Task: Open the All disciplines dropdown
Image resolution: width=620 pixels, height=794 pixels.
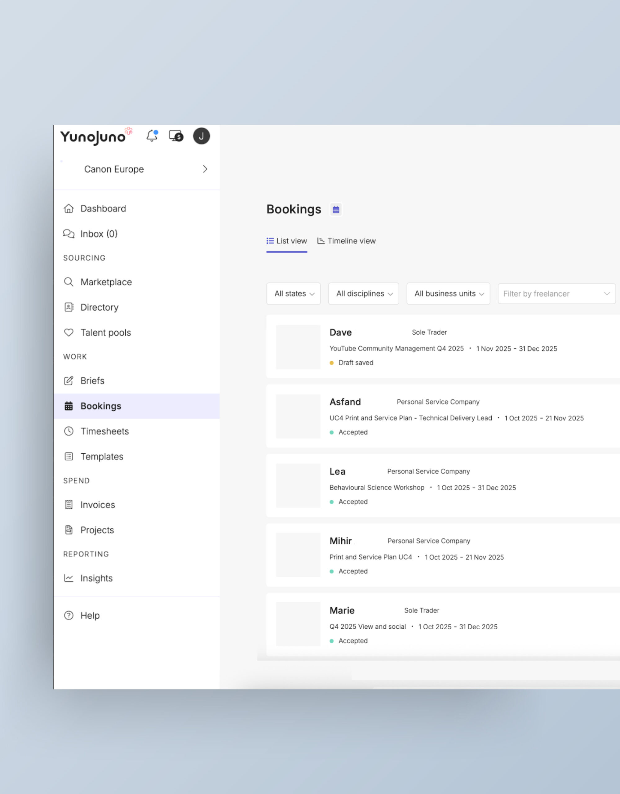Action: pyautogui.click(x=363, y=294)
